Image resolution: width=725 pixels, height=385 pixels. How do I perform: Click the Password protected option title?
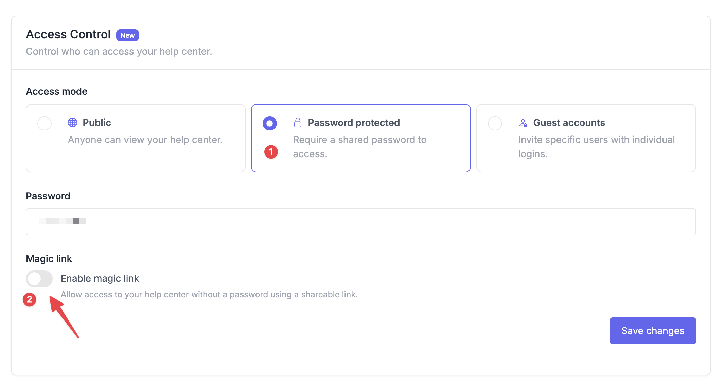(354, 123)
